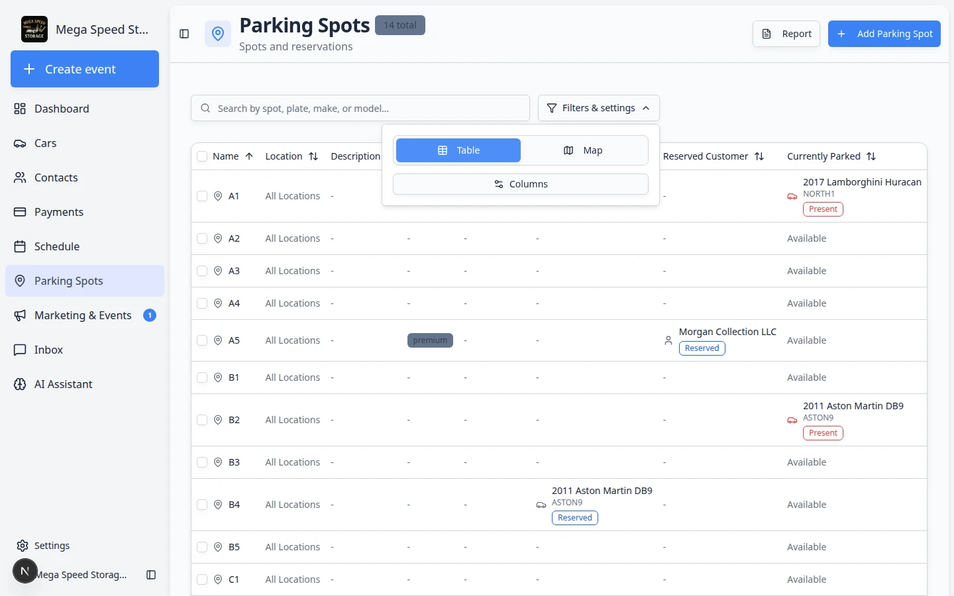Image resolution: width=954 pixels, height=596 pixels.
Task: Click into the search by spot field
Action: [360, 108]
